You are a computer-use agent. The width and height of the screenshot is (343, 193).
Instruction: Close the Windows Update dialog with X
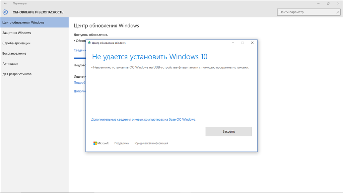[x=252, y=43]
